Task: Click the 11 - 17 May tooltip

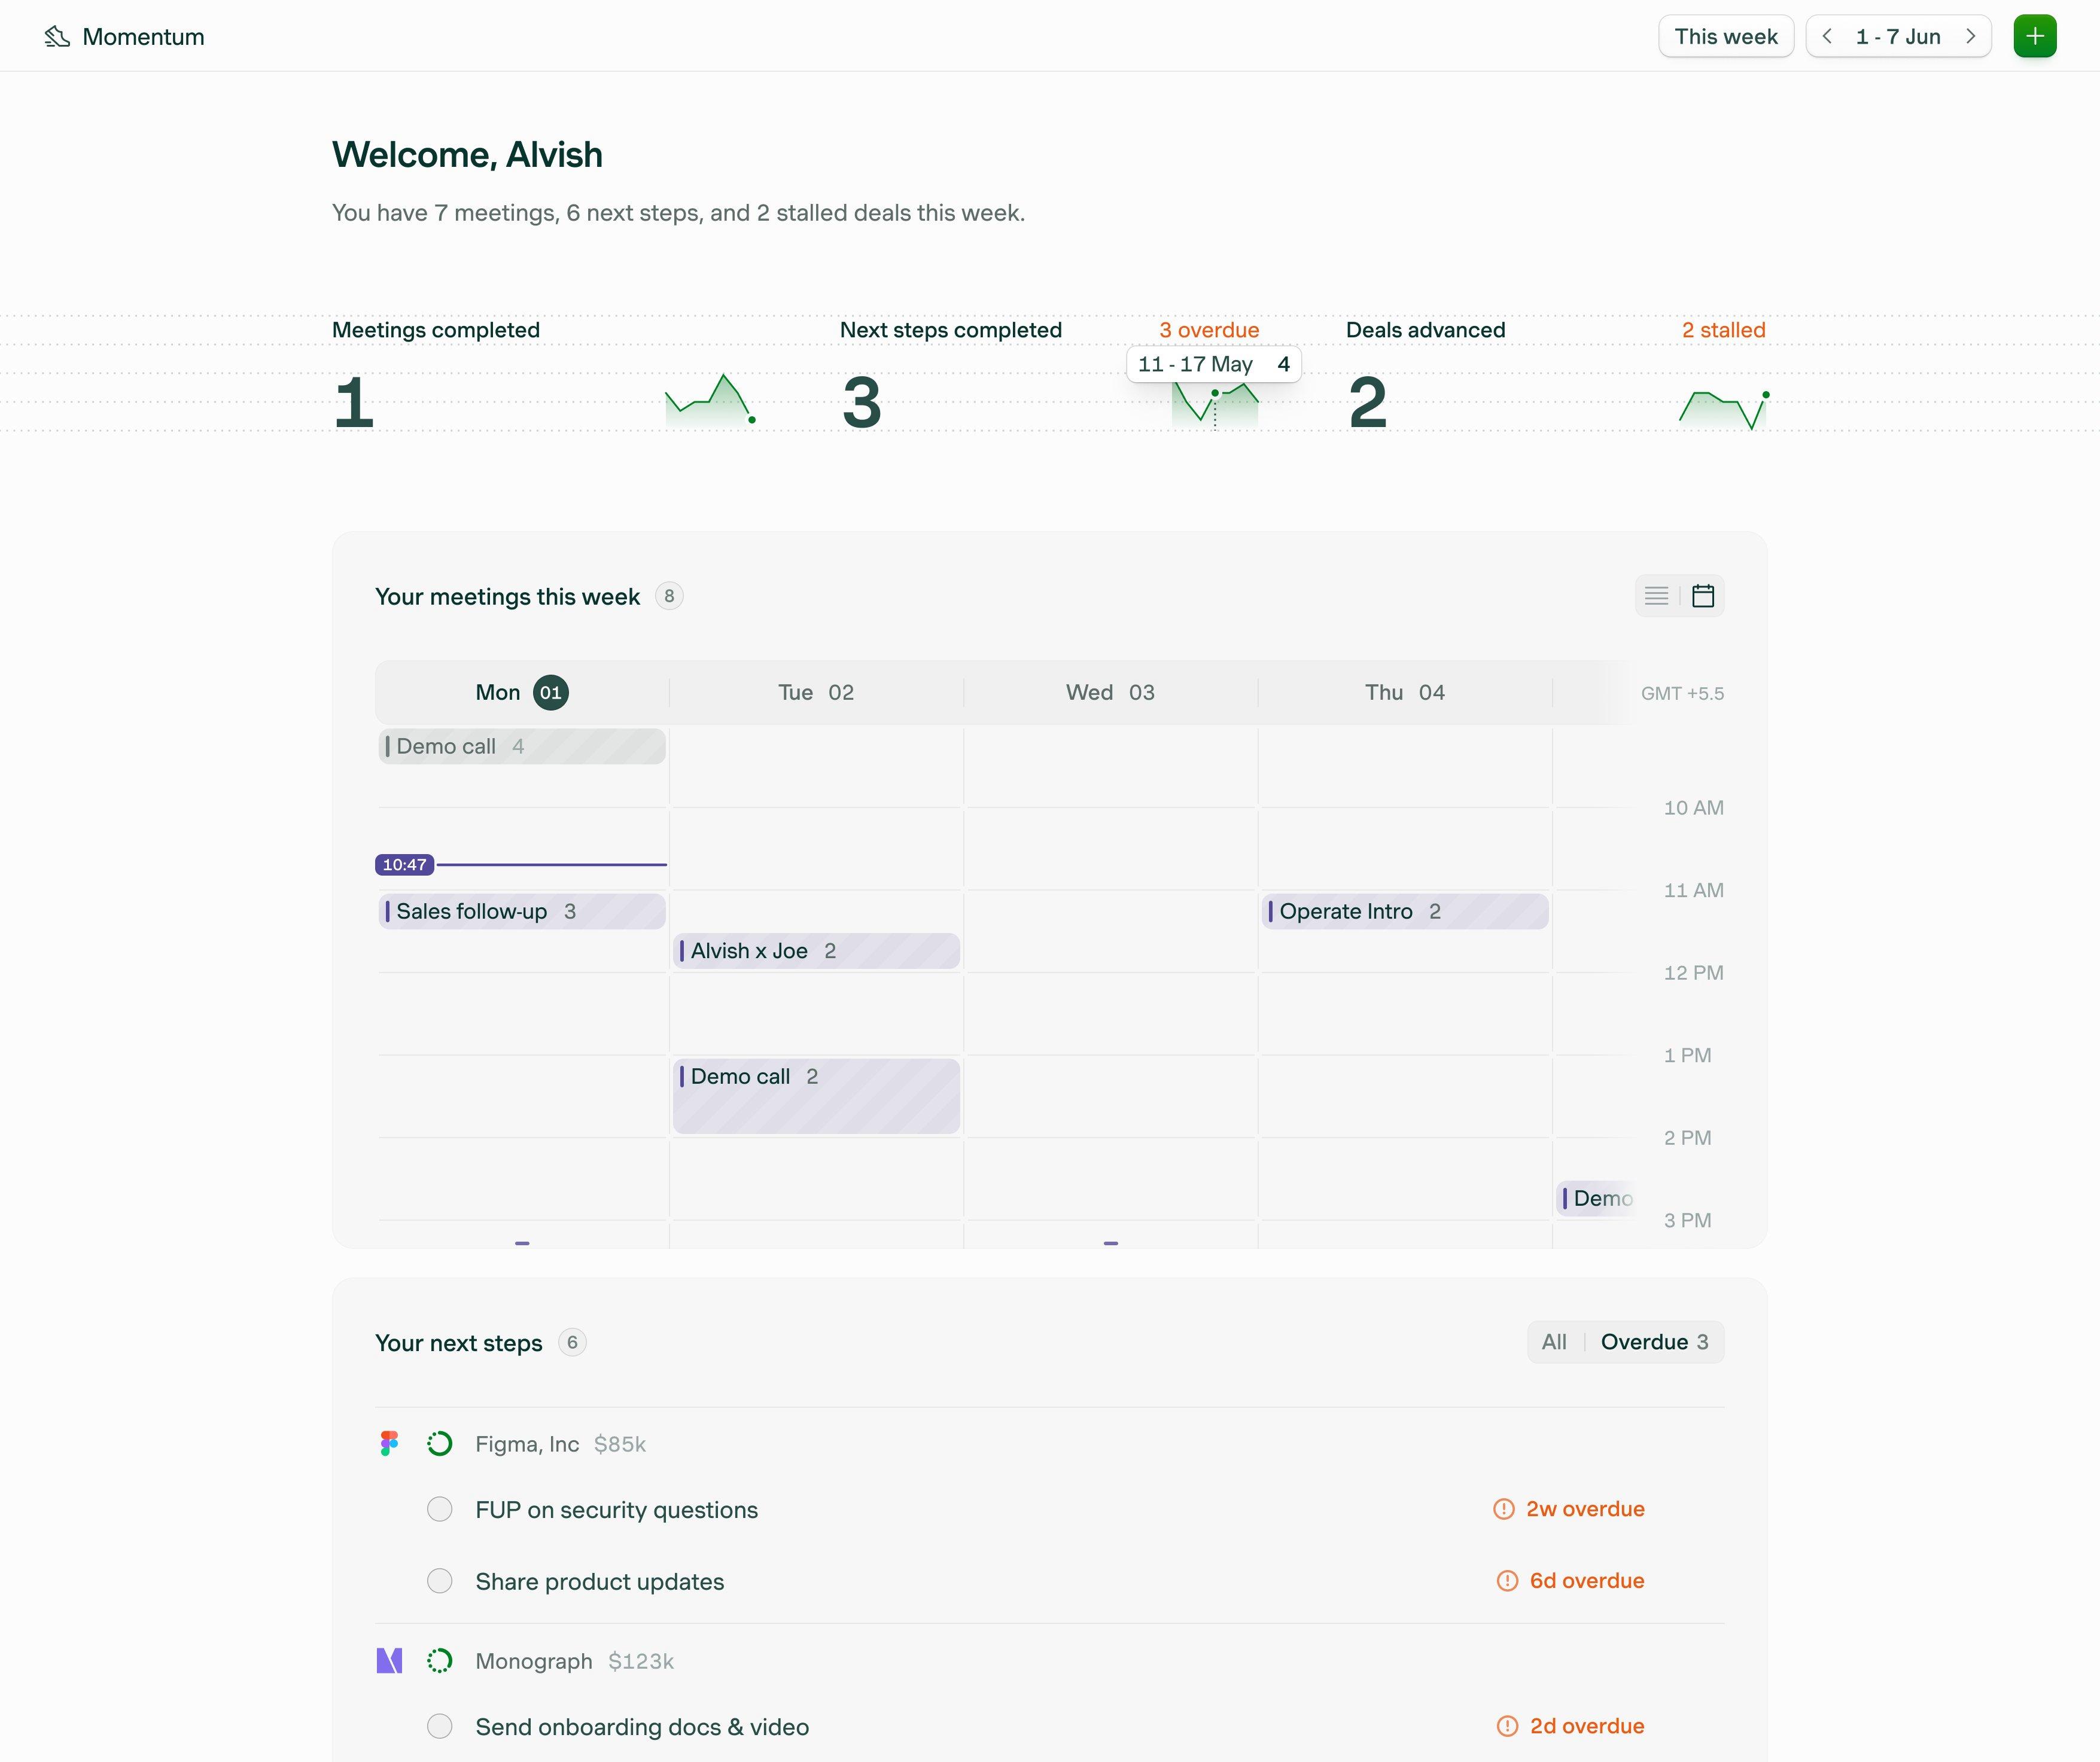Action: click(x=1214, y=364)
